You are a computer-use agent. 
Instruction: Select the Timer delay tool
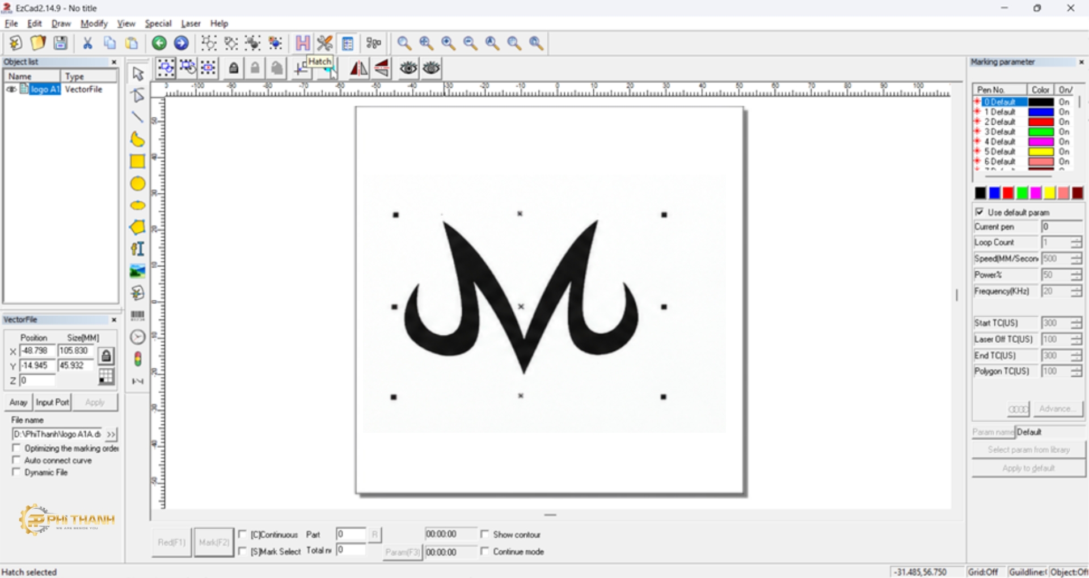(137, 337)
